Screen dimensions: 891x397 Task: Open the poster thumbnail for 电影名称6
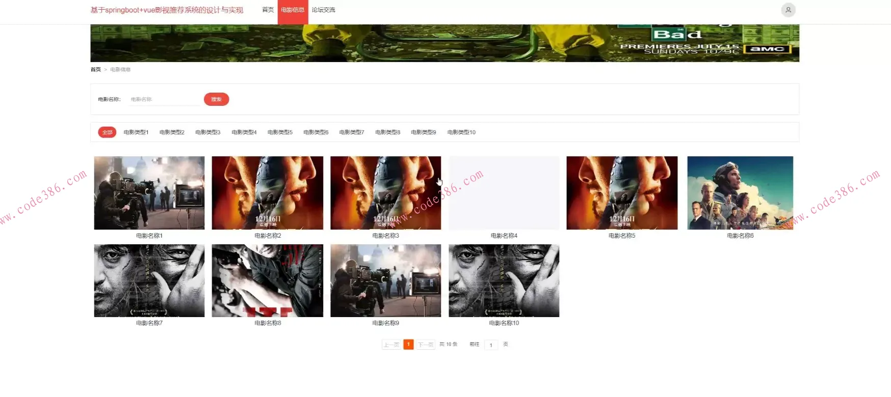(740, 193)
